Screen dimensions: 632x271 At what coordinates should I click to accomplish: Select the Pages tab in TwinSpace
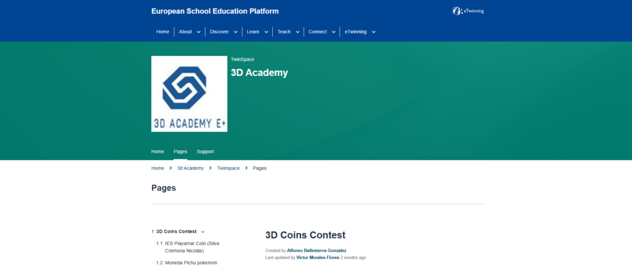180,152
